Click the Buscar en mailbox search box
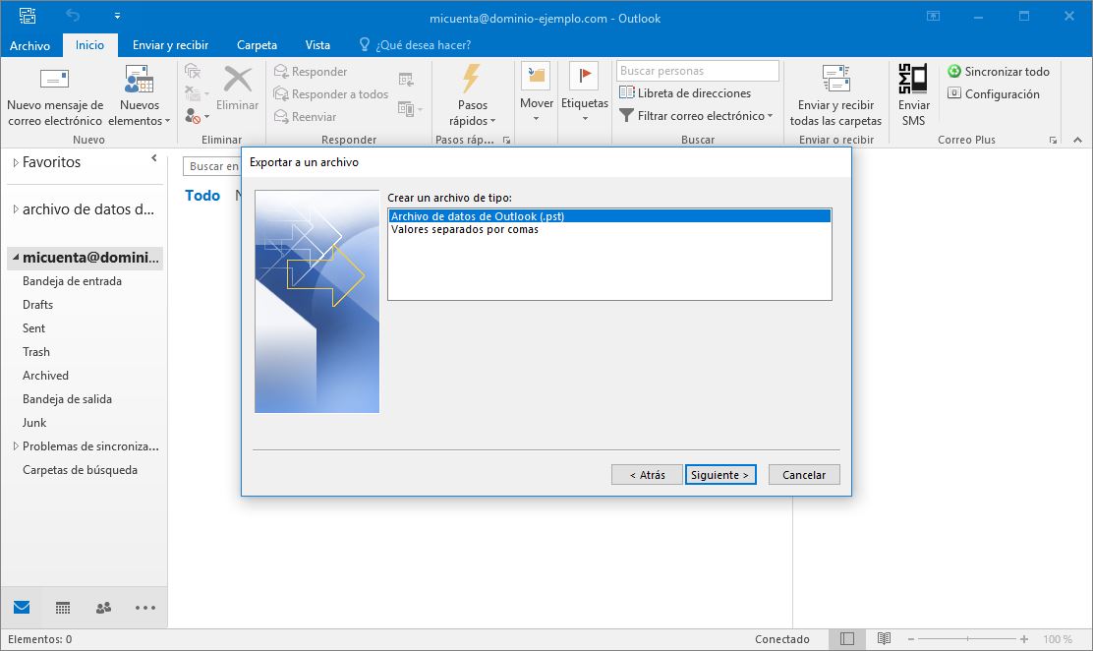Image resolution: width=1093 pixels, height=651 pixels. [x=212, y=166]
